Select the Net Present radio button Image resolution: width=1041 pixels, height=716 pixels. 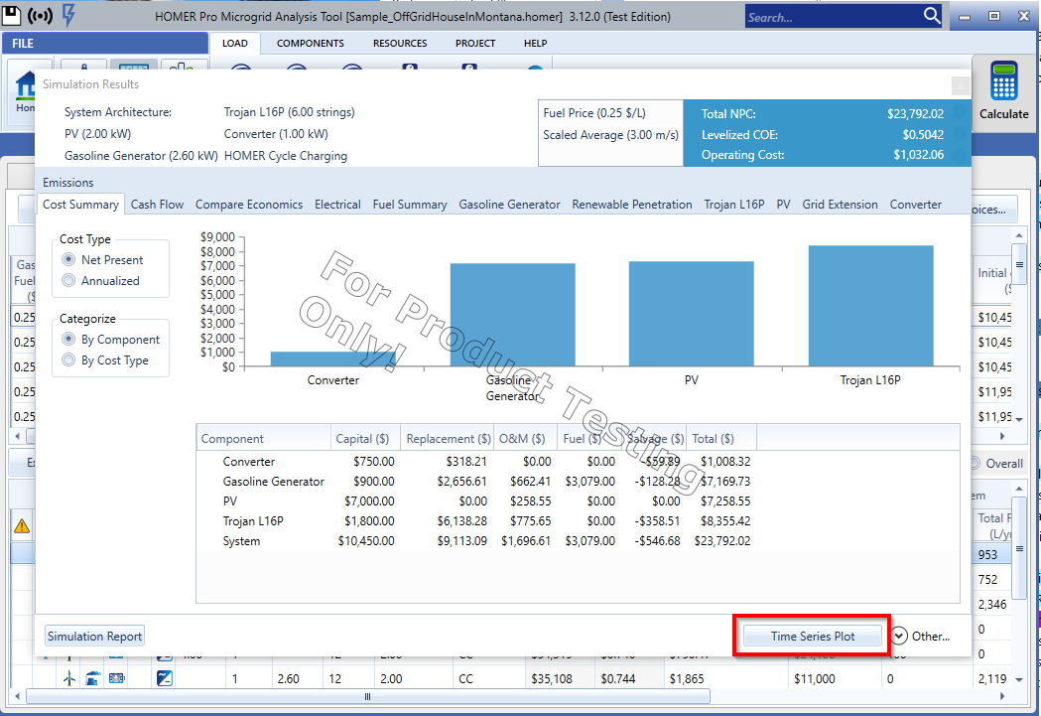coord(68,260)
